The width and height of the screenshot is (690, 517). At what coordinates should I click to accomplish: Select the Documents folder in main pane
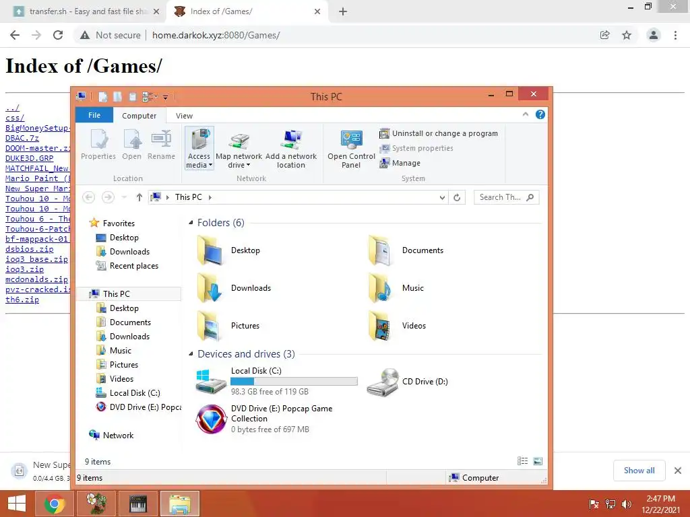click(x=405, y=250)
